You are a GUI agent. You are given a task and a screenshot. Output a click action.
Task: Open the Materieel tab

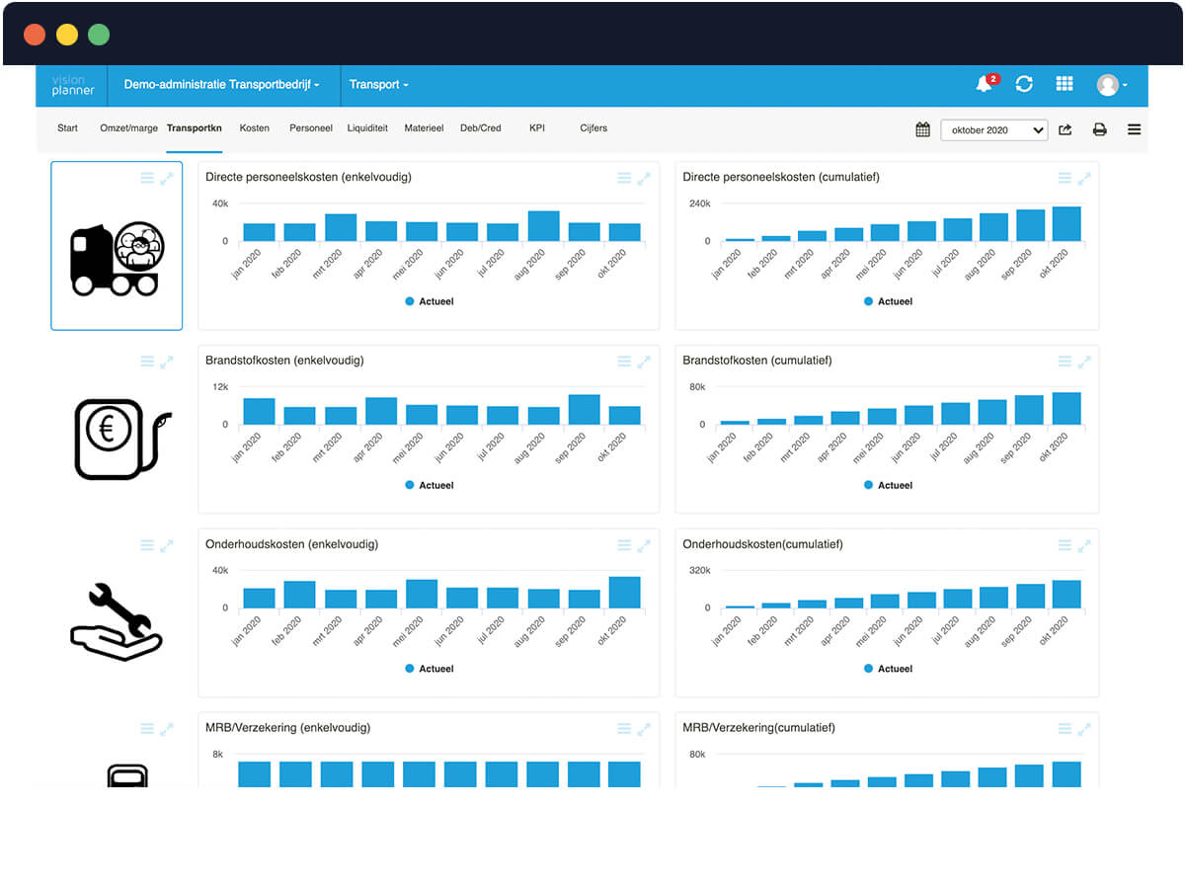click(424, 128)
